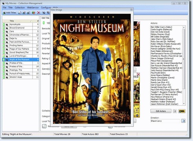Click into the Director field showing Shawn Levy
Viewport: 193px width, 141px height.
coord(165,121)
